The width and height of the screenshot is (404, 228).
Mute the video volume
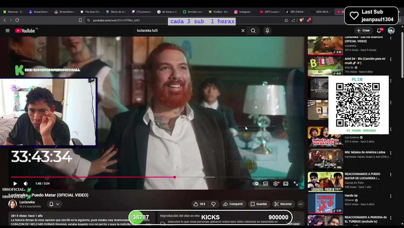(x=26, y=184)
